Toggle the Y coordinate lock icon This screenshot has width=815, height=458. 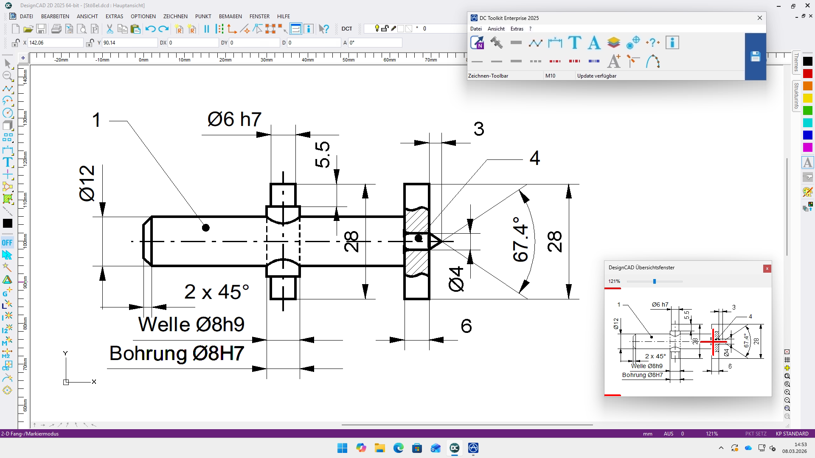pos(90,43)
